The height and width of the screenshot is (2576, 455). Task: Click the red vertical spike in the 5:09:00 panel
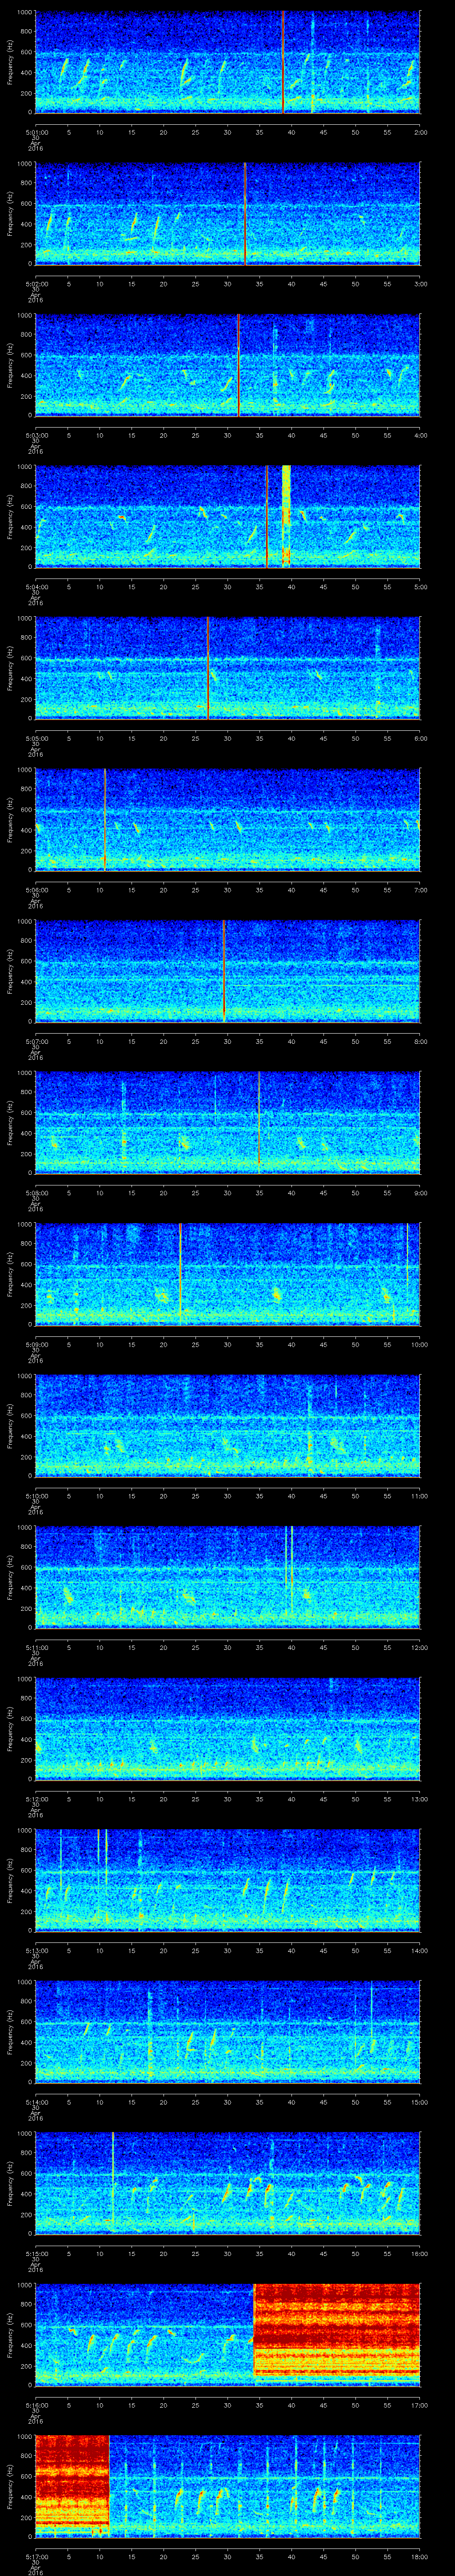pos(180,1274)
